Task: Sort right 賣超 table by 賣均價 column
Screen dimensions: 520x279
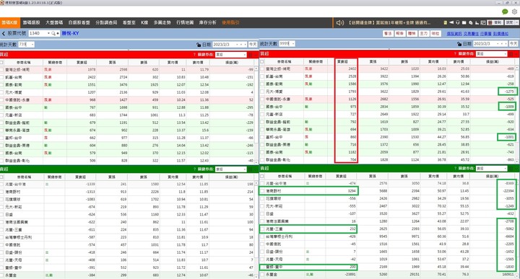Action: (x=459, y=177)
